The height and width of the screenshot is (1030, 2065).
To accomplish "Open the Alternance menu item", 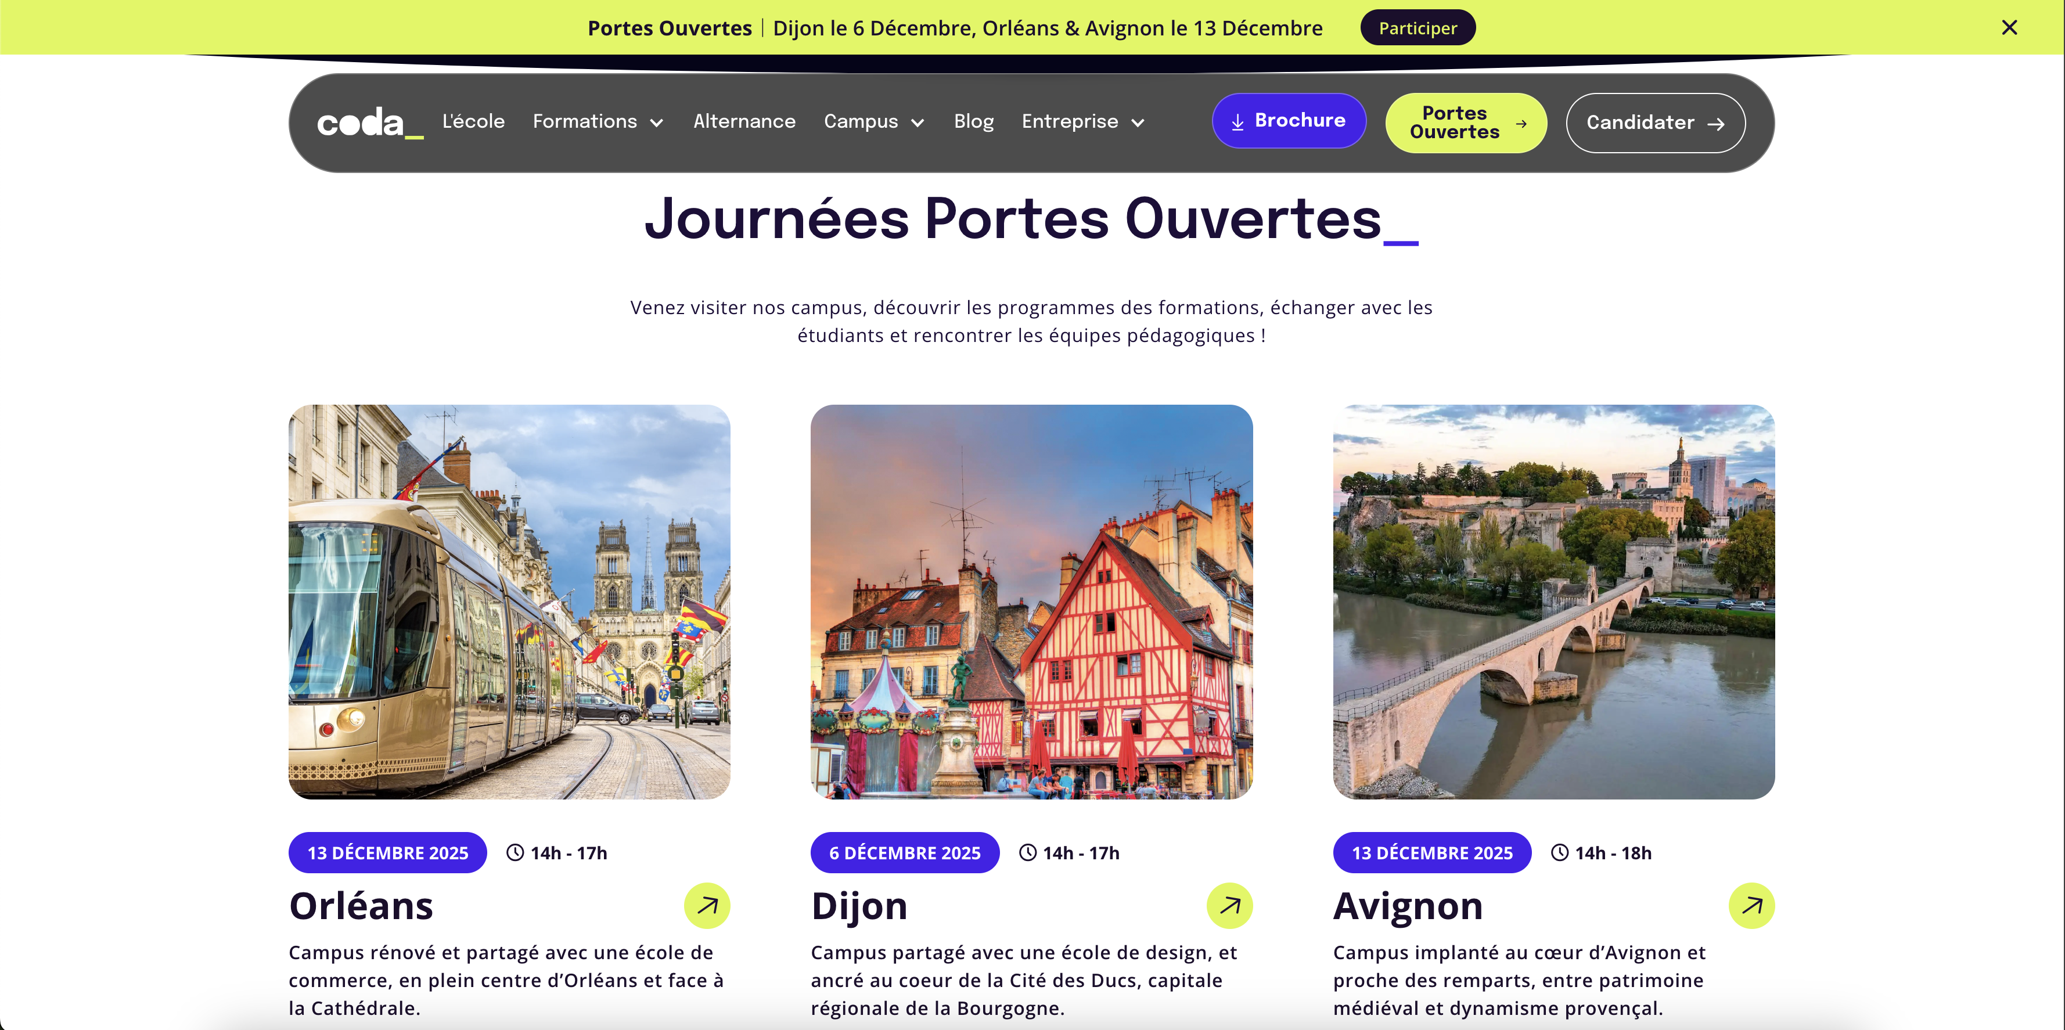I will (x=744, y=122).
